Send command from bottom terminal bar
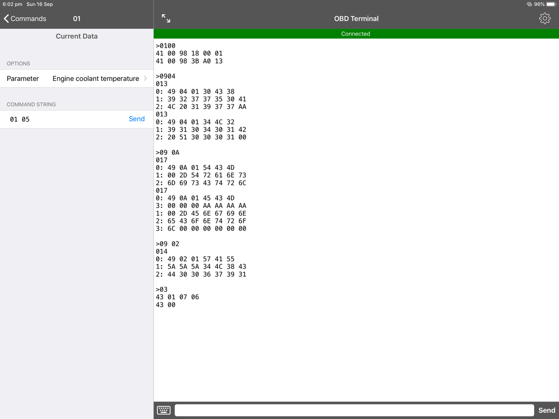Image resolution: width=559 pixels, height=419 pixels. pos(546,410)
